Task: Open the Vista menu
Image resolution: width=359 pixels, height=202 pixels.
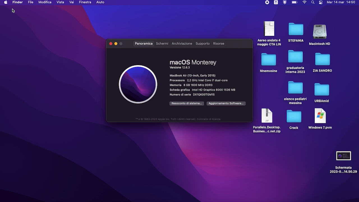Action: click(x=60, y=2)
